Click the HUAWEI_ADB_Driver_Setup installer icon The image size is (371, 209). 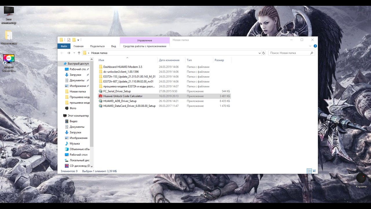click(101, 101)
